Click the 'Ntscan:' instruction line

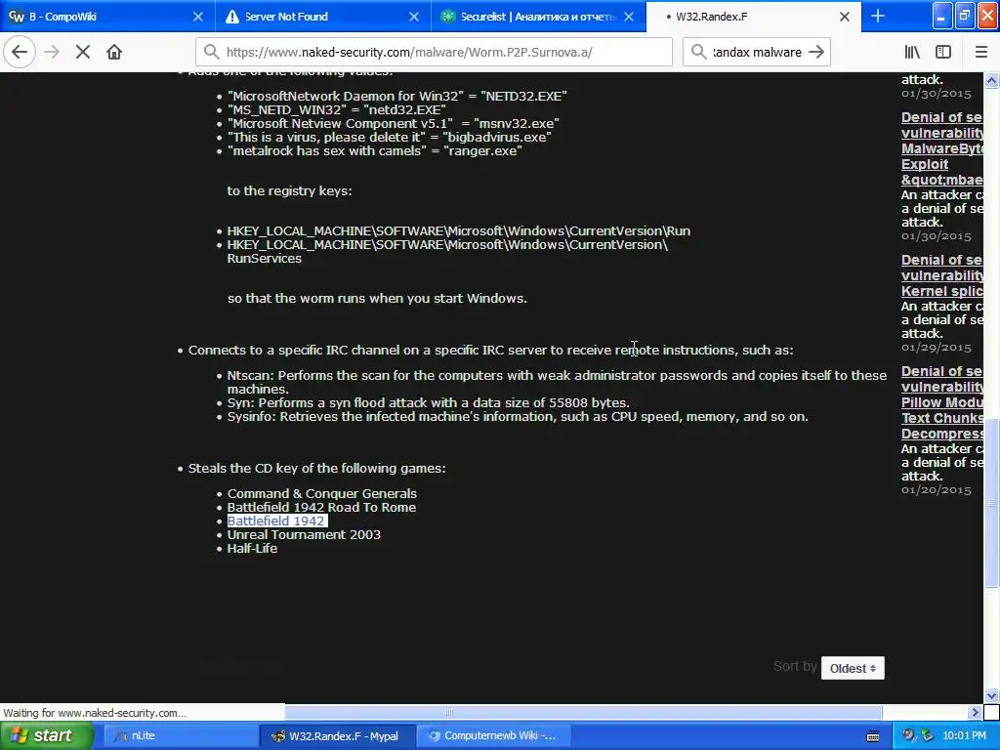pyautogui.click(x=557, y=382)
